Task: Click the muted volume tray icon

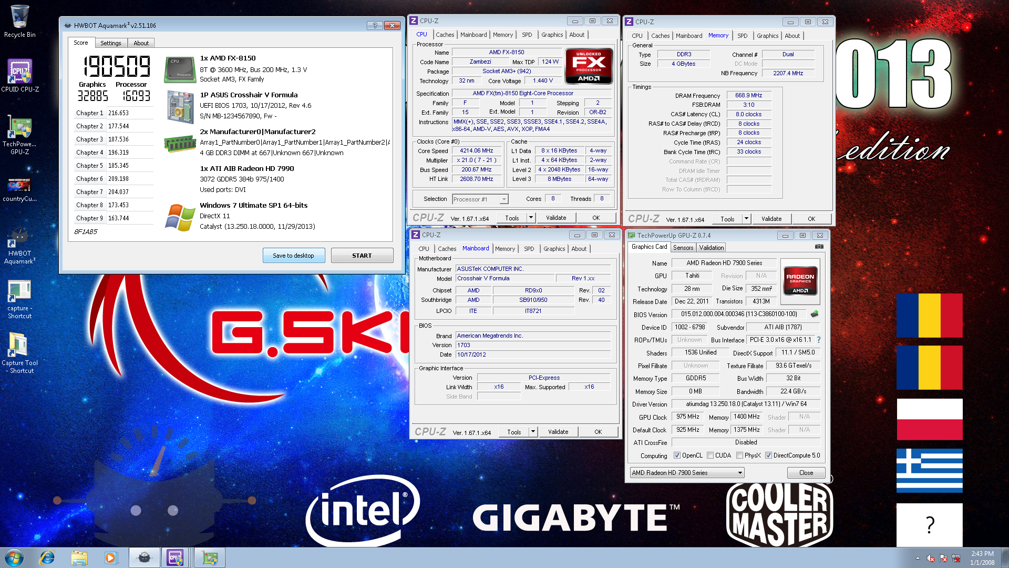Action: point(930,558)
